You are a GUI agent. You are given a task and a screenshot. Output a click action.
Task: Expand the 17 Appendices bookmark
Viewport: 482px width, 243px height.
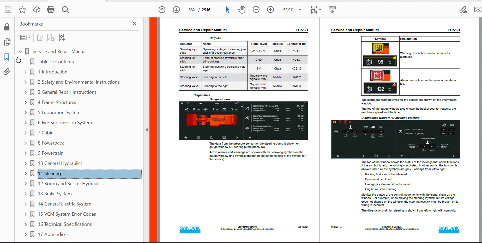pos(26,234)
